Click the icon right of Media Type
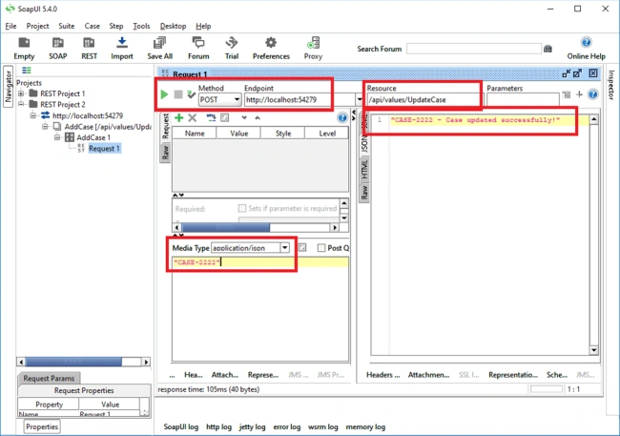The image size is (620, 436). click(x=302, y=248)
